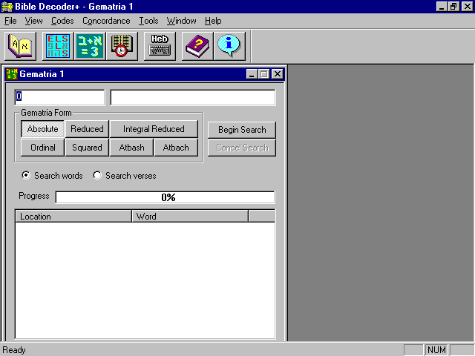
Task: Open the Bible text book icon
Action: point(20,46)
